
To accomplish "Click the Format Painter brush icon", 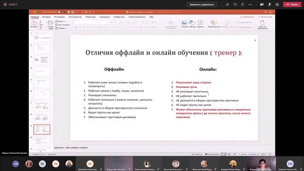I will coord(40,28).
